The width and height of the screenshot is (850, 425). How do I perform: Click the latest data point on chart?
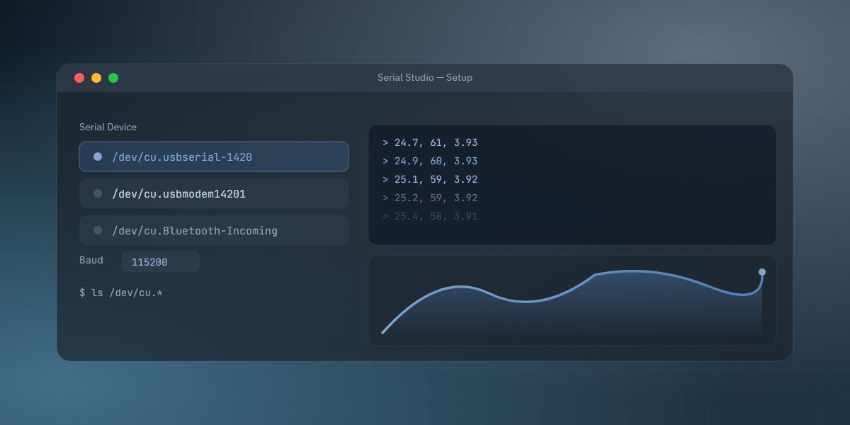point(762,272)
